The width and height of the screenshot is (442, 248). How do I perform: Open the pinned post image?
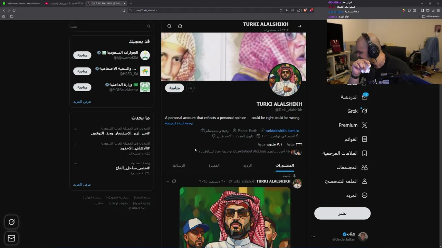click(235, 217)
